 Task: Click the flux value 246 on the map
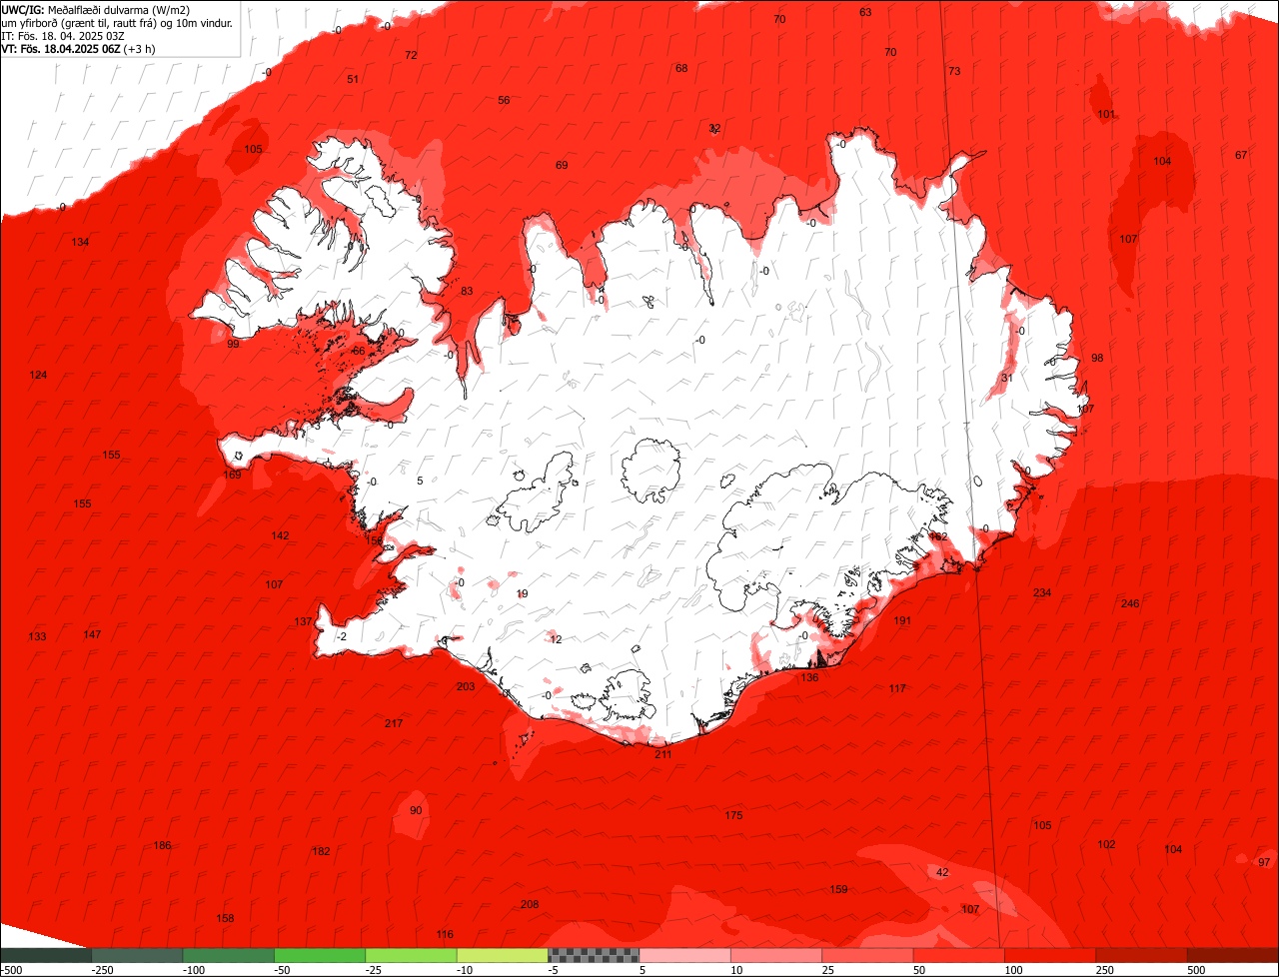1130,603
